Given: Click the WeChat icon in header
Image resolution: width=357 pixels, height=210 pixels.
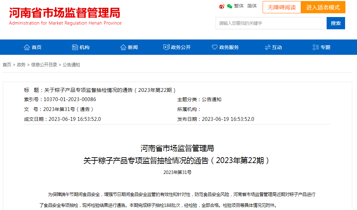Looking at the screenshot, I should (230, 6).
